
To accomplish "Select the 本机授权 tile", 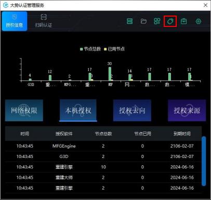I will pyautogui.click(x=78, y=110).
